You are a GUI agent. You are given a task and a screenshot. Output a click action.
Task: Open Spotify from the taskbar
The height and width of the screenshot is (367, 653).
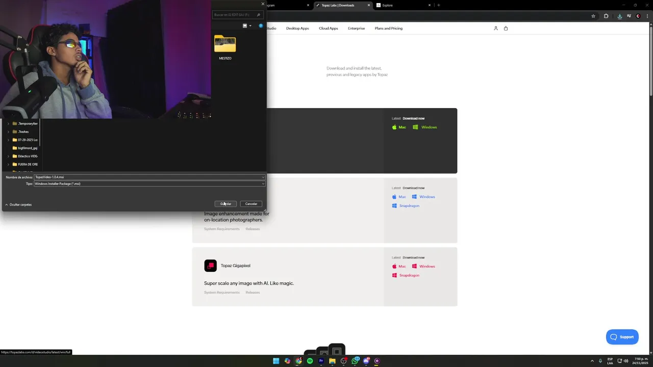pos(310,361)
